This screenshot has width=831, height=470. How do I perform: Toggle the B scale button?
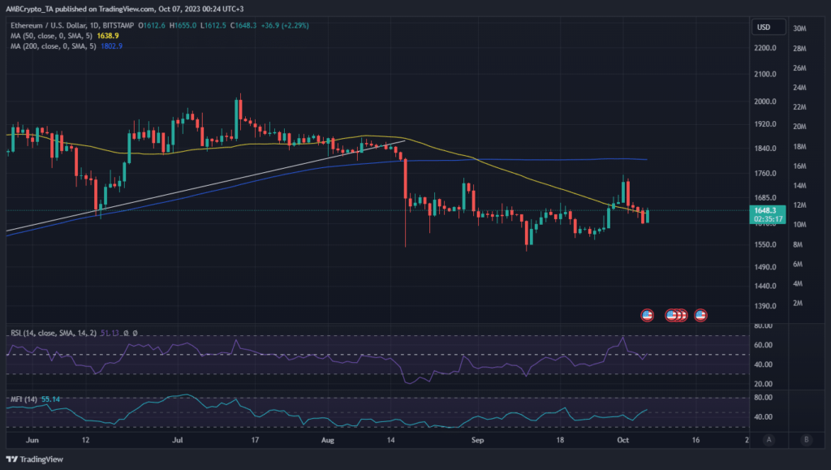[806, 440]
